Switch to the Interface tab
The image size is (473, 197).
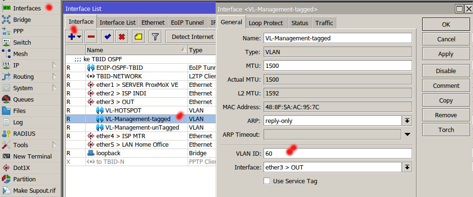(81, 22)
